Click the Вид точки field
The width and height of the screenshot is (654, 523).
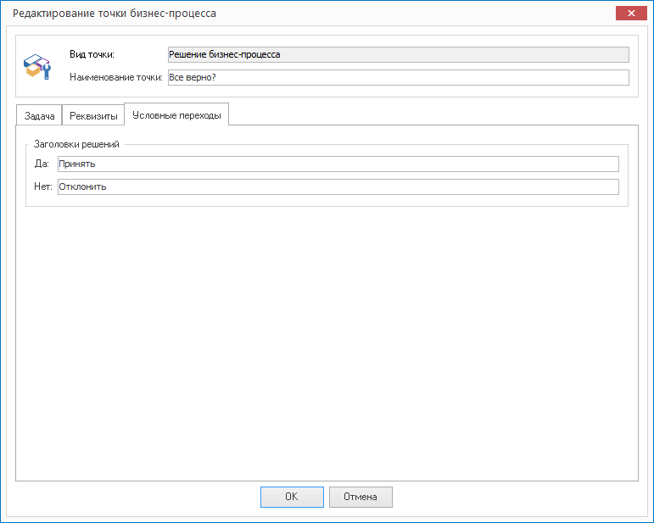click(399, 54)
